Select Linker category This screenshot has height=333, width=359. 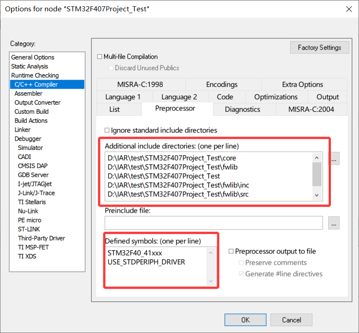click(x=23, y=129)
